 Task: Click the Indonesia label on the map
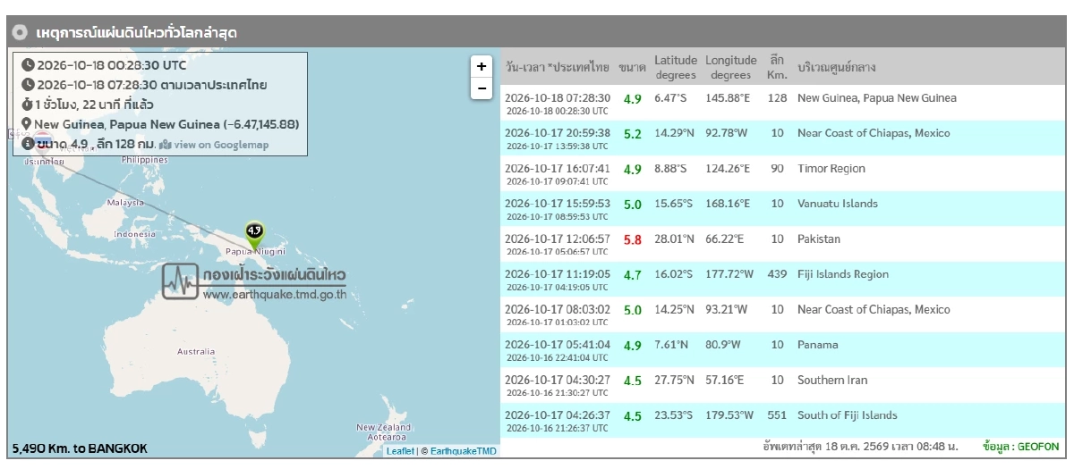[134, 235]
